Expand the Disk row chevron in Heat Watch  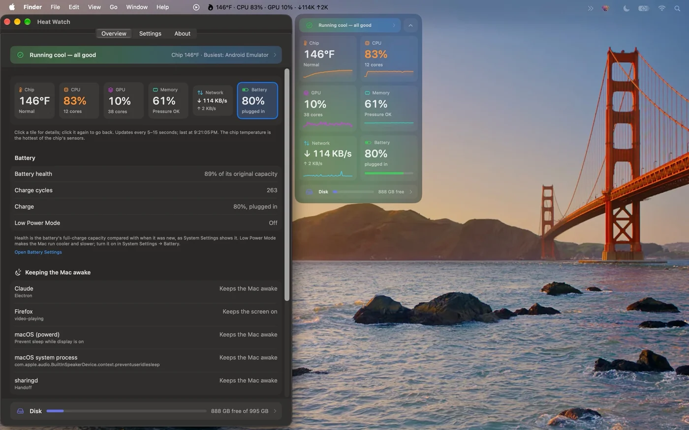275,411
